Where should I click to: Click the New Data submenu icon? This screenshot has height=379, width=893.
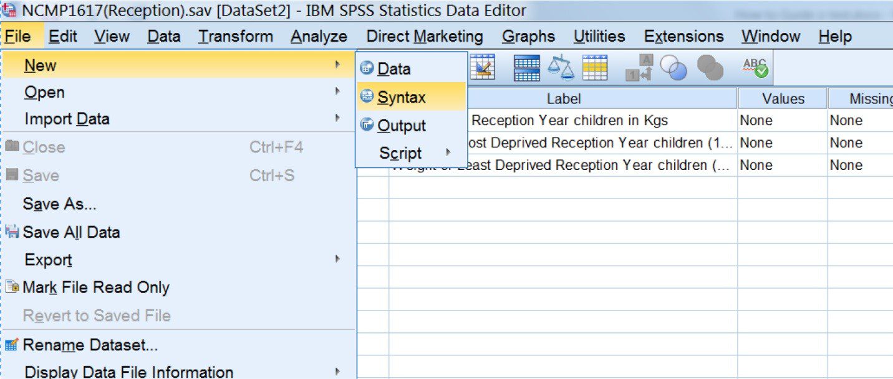[366, 68]
